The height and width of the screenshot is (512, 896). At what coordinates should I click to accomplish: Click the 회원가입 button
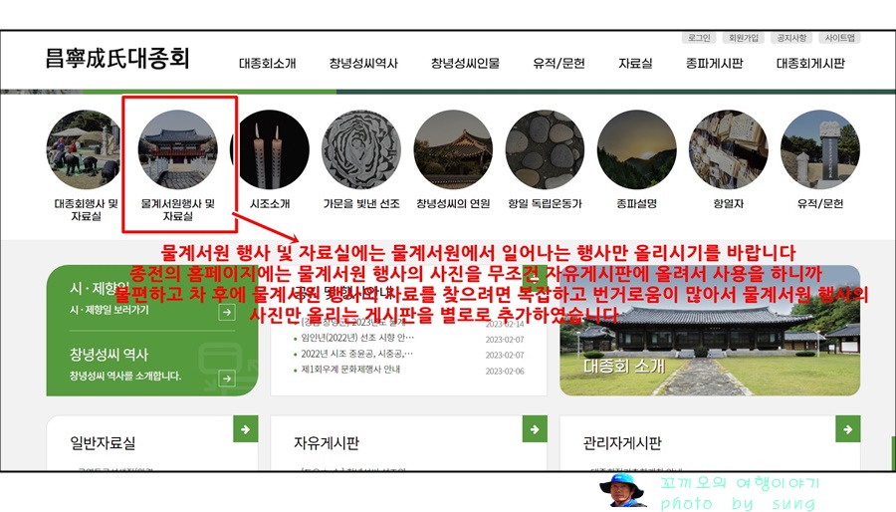(744, 38)
